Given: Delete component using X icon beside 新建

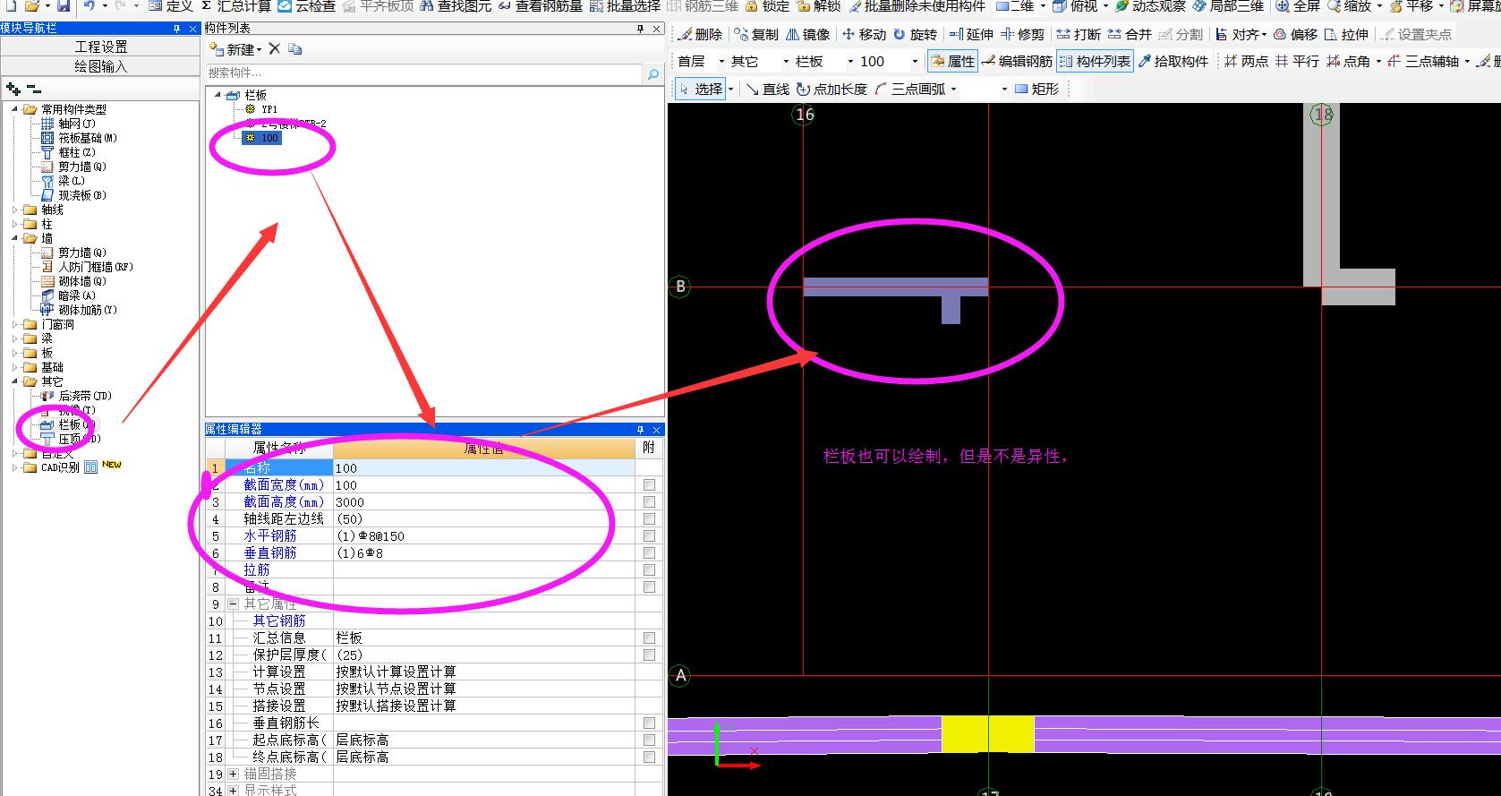Looking at the screenshot, I should 275,48.
